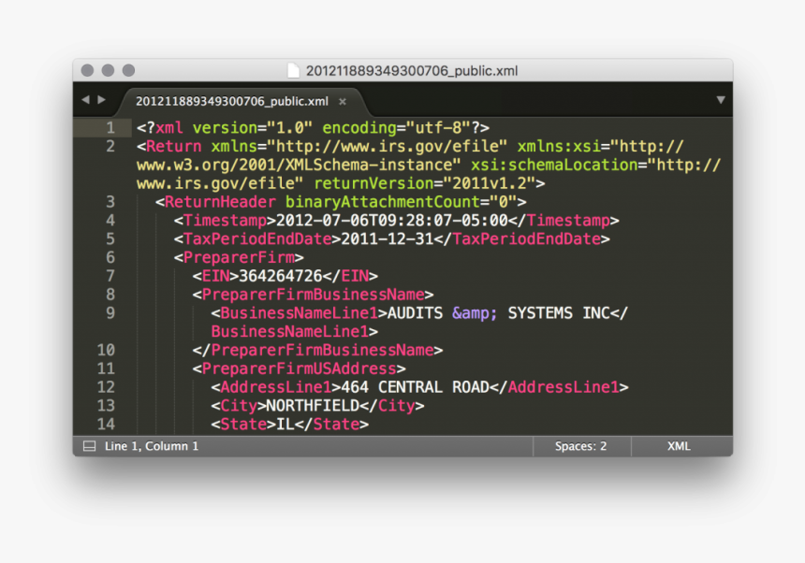Open the Spaces: 2 indentation menu

[x=580, y=446]
